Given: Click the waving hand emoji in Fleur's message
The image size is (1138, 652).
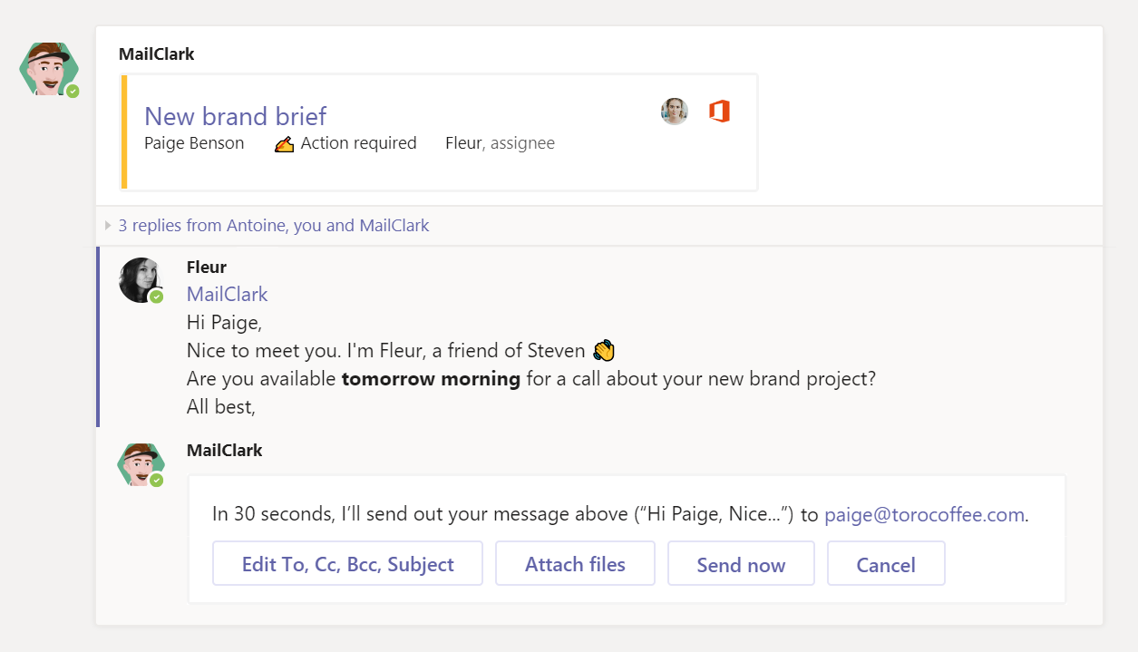Looking at the screenshot, I should tap(604, 350).
